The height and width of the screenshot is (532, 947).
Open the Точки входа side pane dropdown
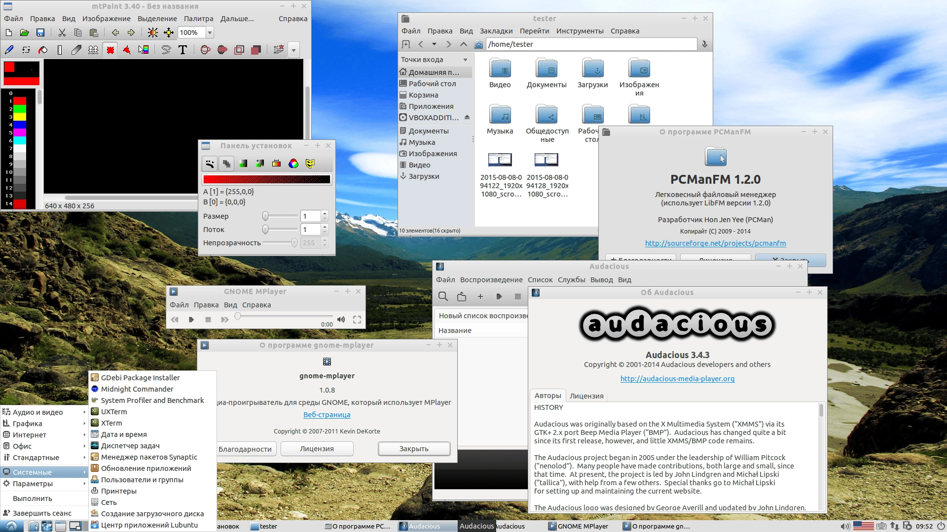pyautogui.click(x=465, y=60)
